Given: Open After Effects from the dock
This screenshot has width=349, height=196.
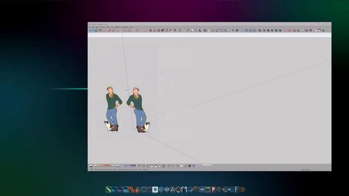Looking at the screenshot, I should tap(119, 189).
